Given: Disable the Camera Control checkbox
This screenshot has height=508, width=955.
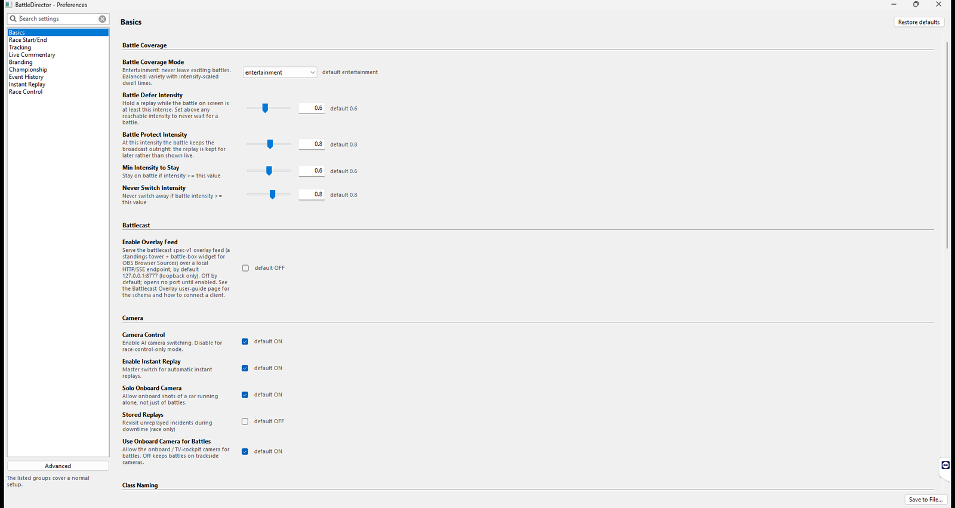Looking at the screenshot, I should (245, 341).
